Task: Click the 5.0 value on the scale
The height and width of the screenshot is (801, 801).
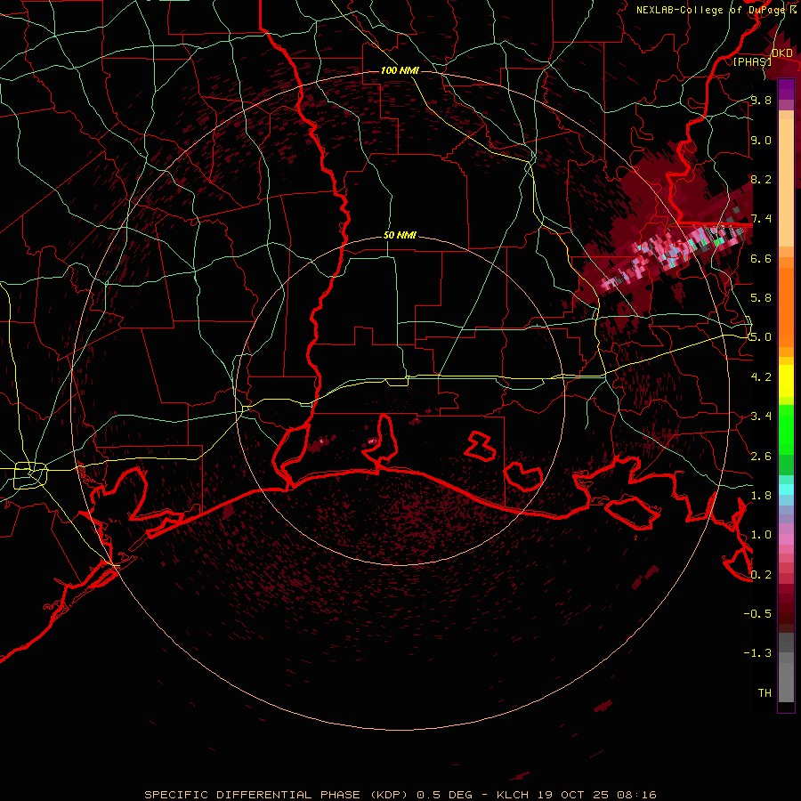Action: pos(761,337)
